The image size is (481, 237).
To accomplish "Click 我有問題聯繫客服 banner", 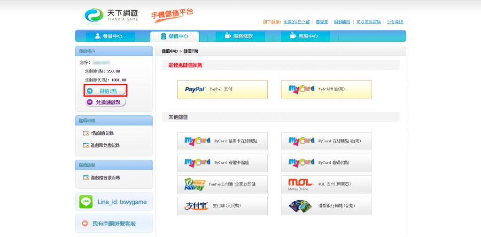I will coord(114,223).
